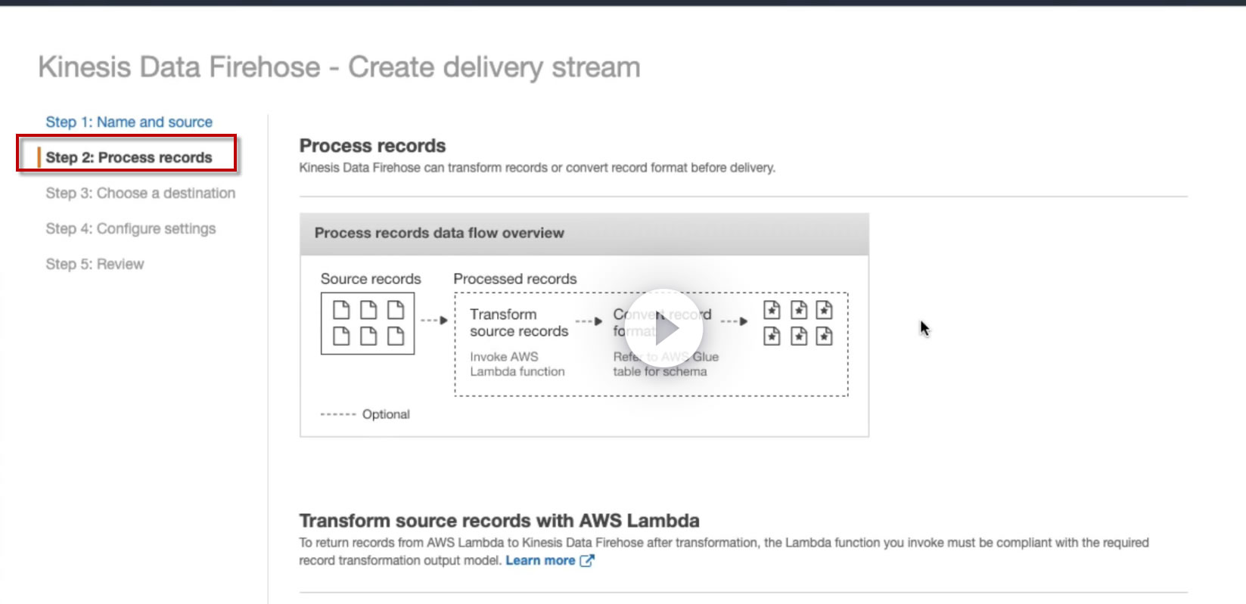
Task: Click the source records document icons box
Action: pyautogui.click(x=368, y=324)
